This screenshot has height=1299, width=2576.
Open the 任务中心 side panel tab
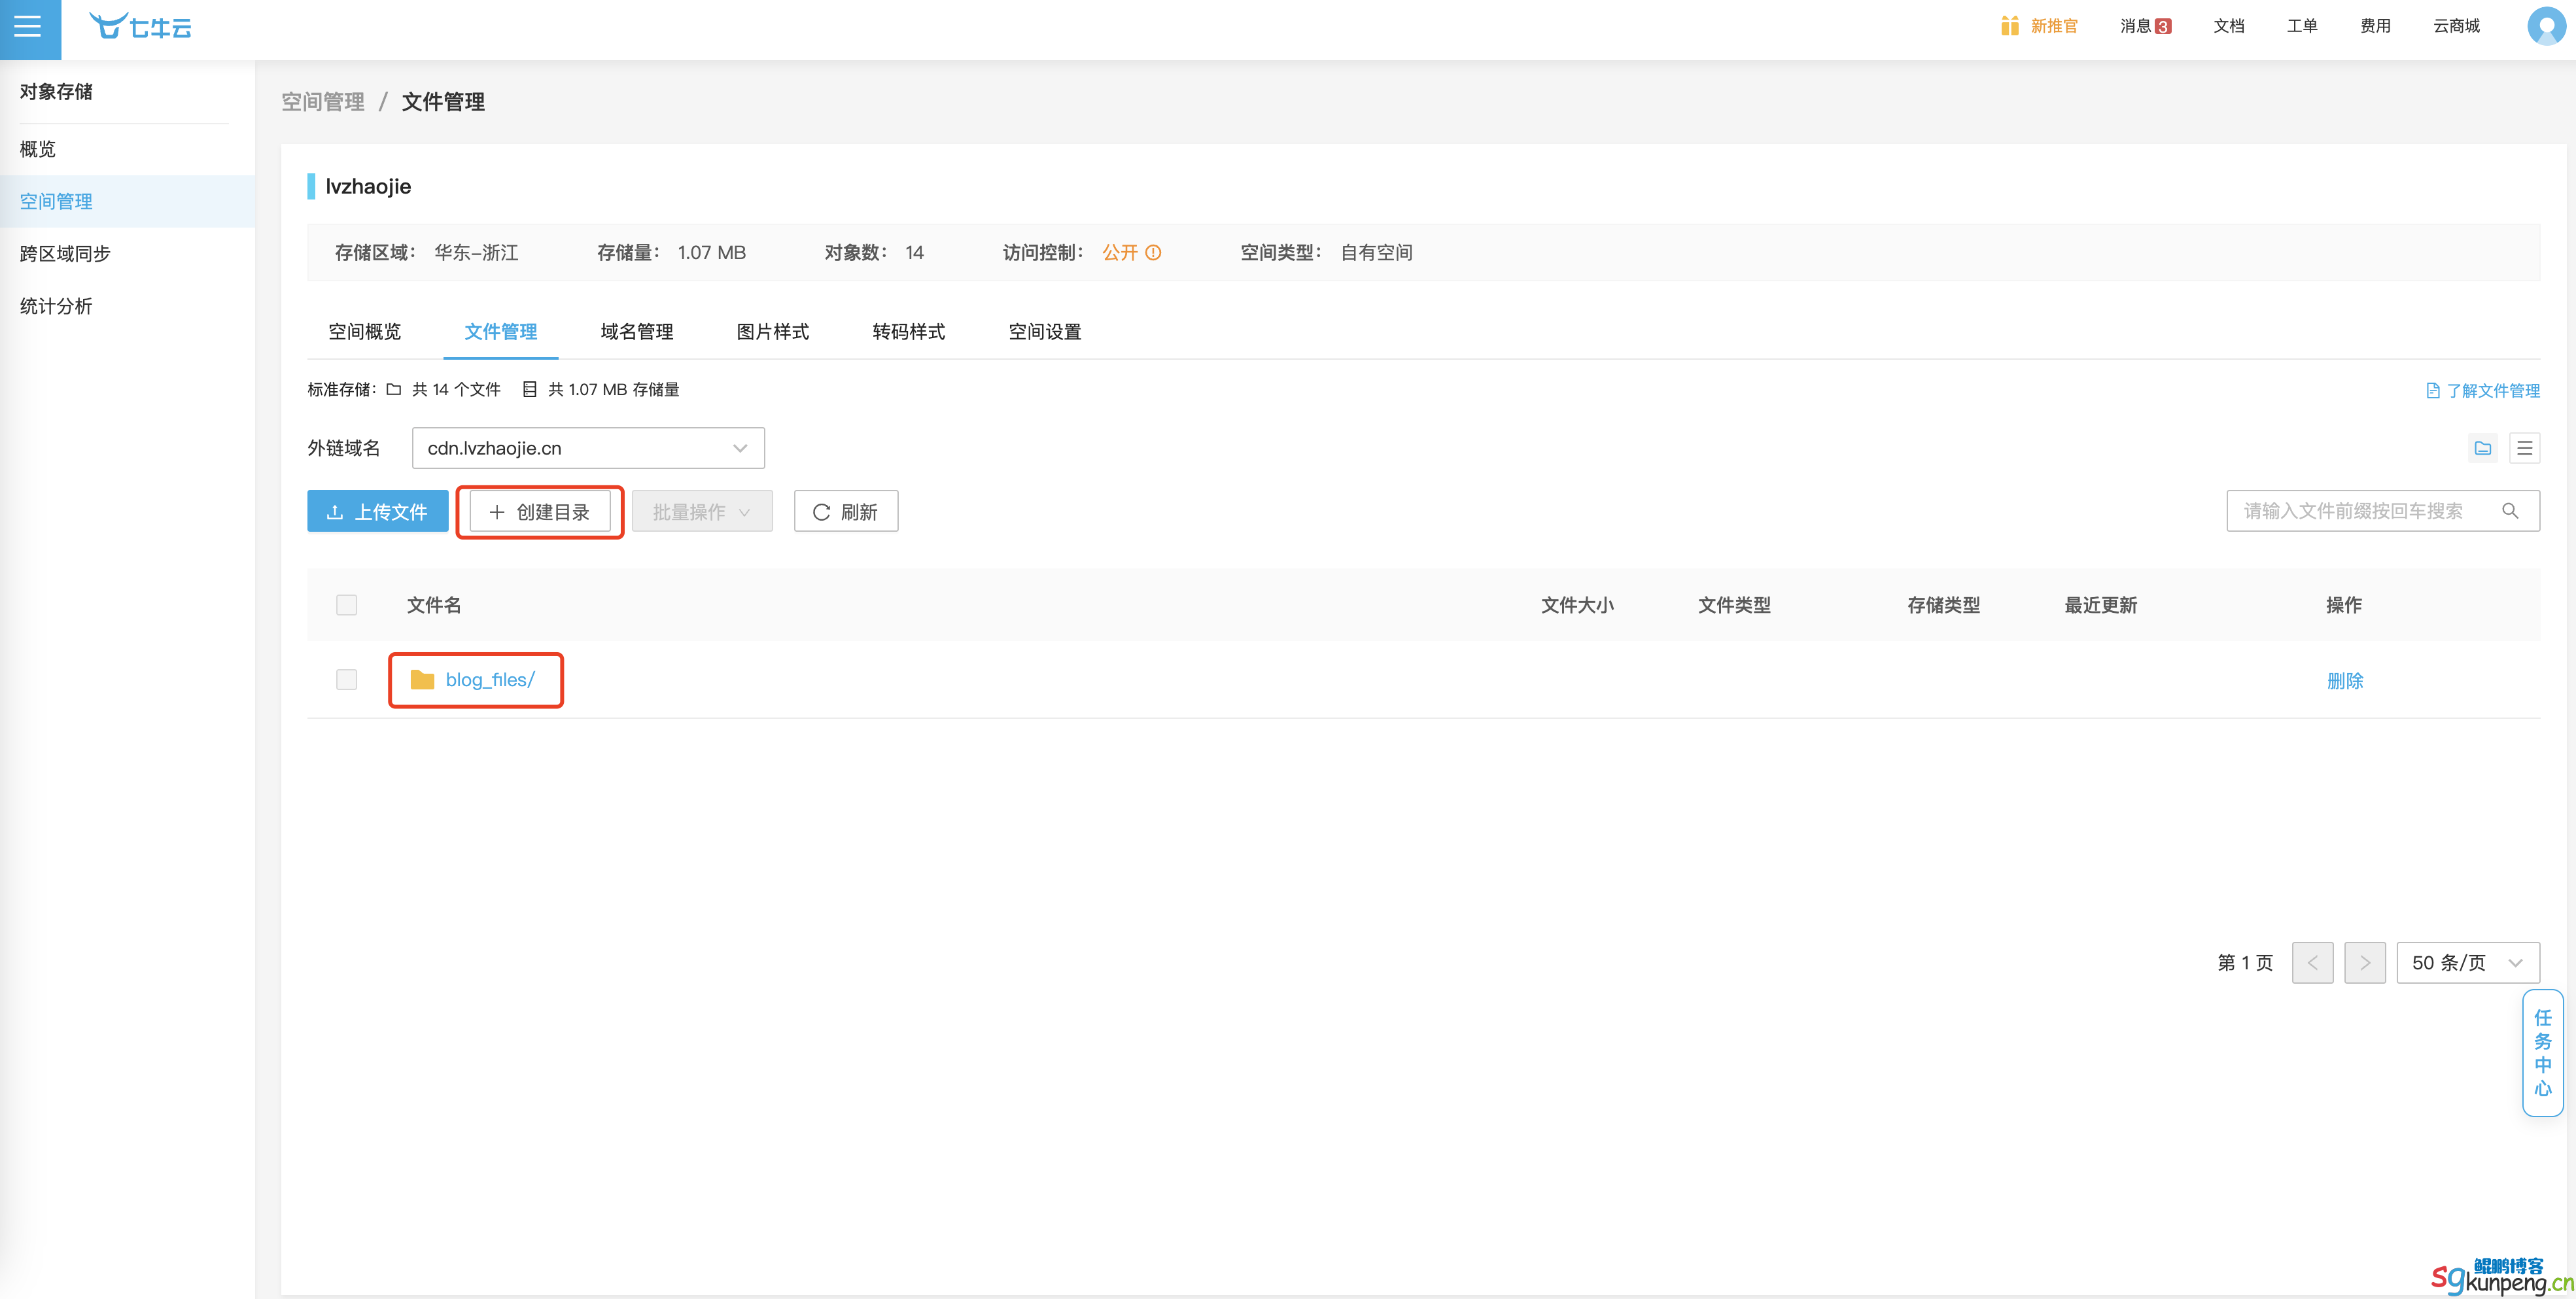[x=2542, y=1053]
